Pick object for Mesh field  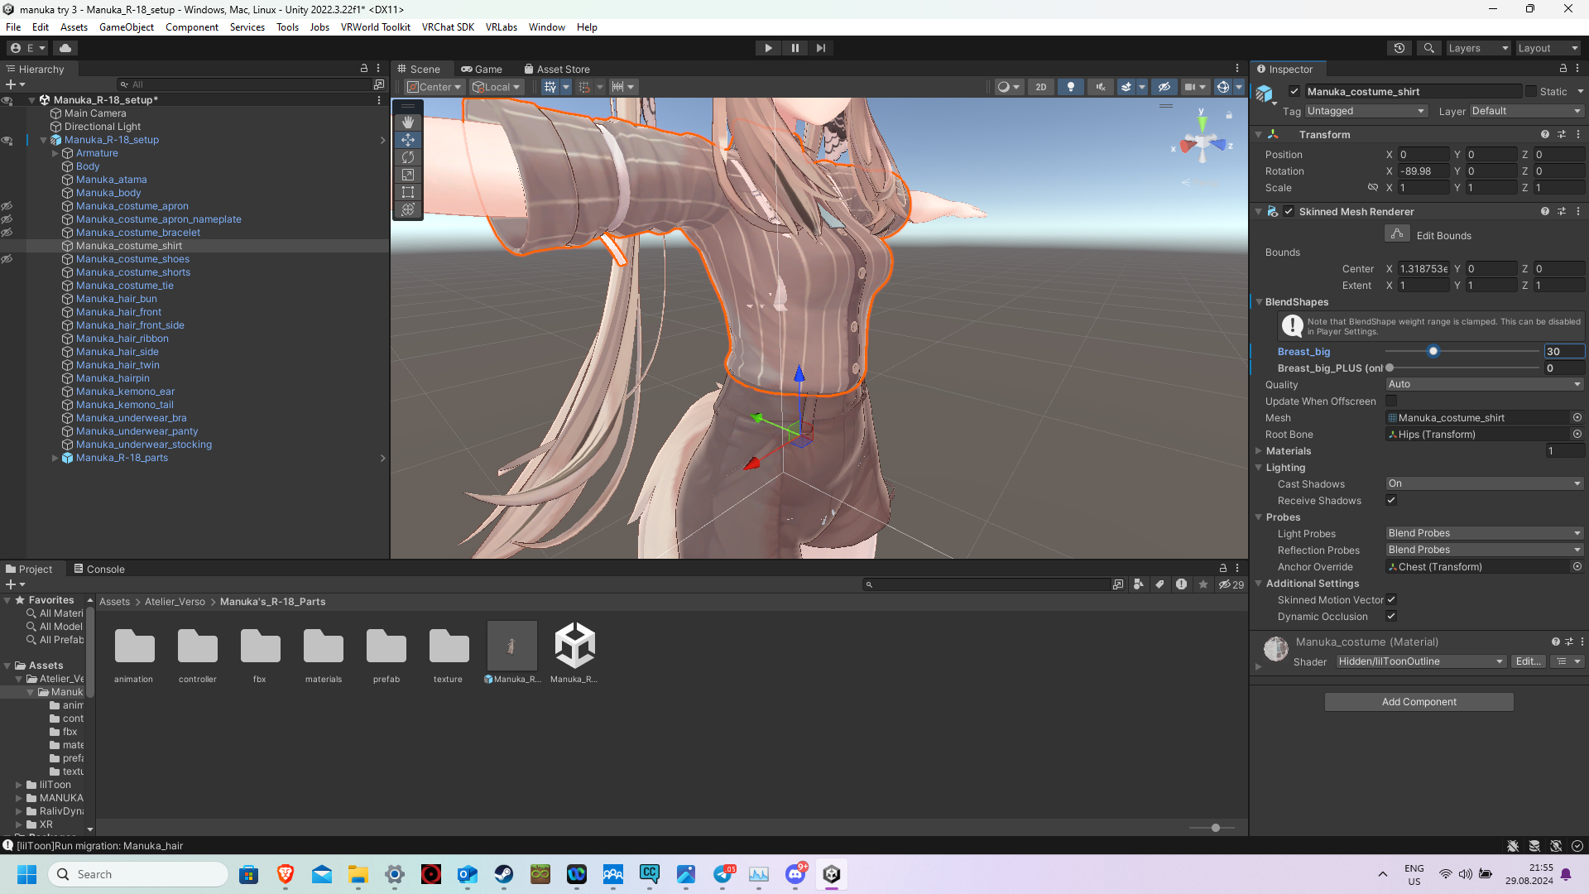pyautogui.click(x=1577, y=418)
